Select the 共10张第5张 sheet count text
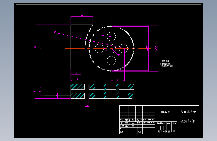 [166, 131]
